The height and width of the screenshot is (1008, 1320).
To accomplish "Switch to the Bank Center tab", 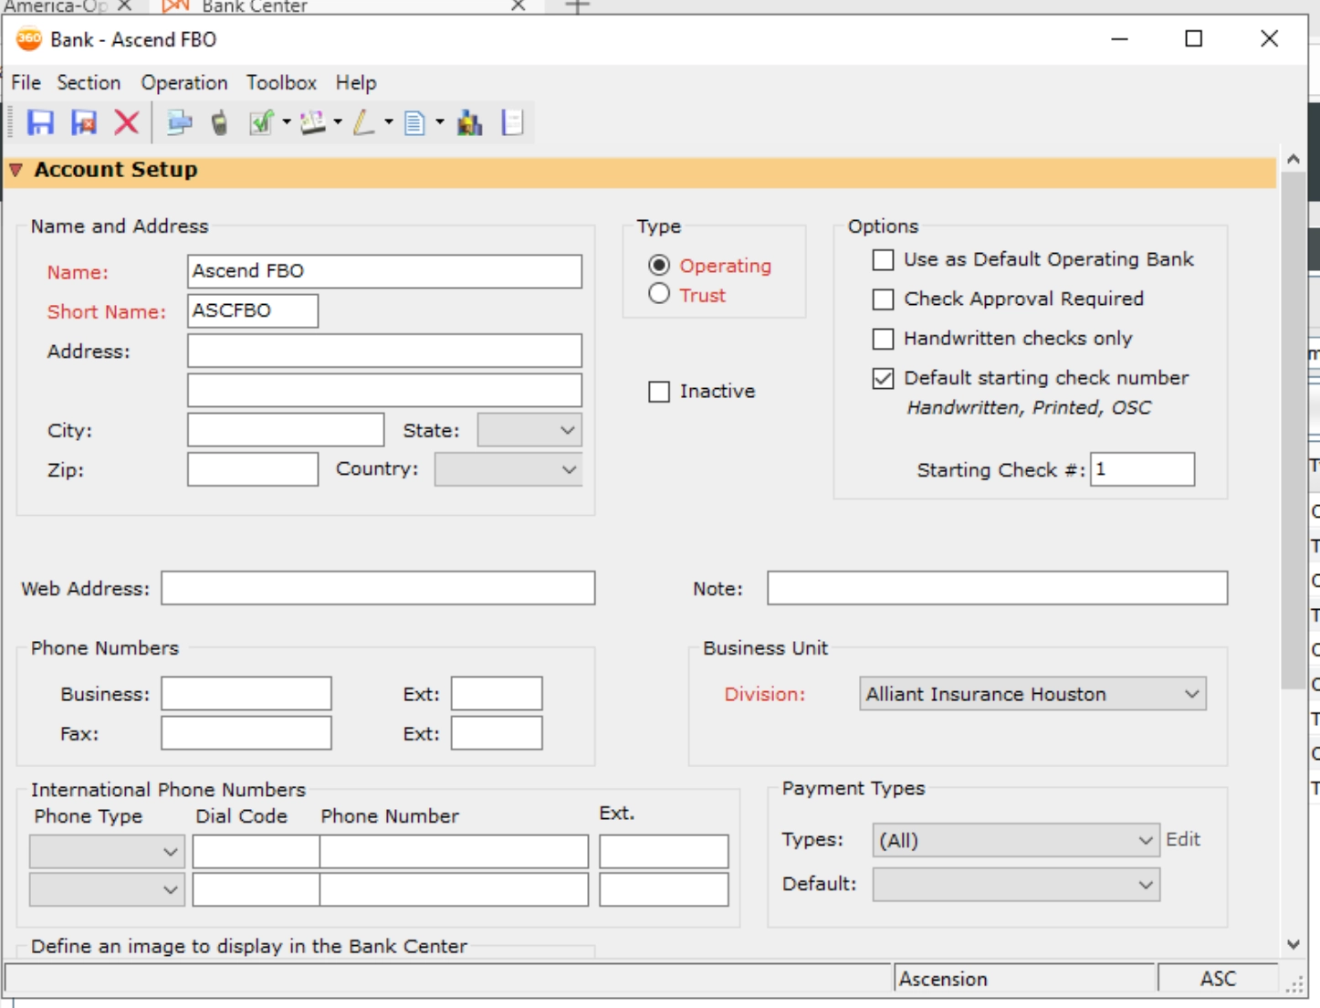I will [254, 6].
